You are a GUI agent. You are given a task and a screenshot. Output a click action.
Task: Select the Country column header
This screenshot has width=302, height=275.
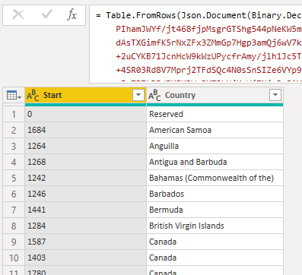tap(215, 95)
